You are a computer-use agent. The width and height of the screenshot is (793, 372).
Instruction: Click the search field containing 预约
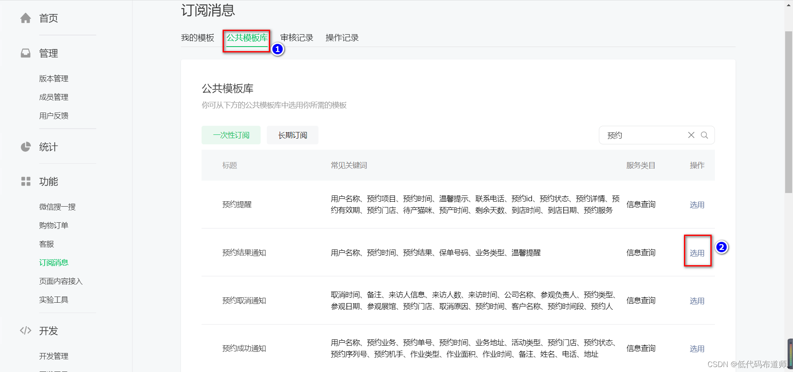(x=657, y=135)
